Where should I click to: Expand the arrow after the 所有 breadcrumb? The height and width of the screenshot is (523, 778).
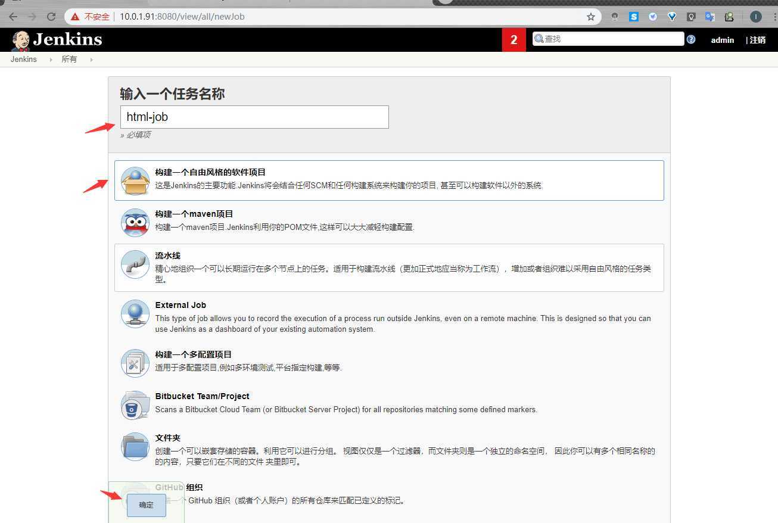coord(91,60)
